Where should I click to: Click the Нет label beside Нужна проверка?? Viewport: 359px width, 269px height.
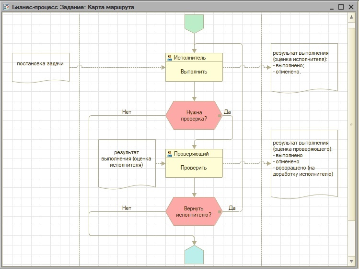click(x=127, y=112)
